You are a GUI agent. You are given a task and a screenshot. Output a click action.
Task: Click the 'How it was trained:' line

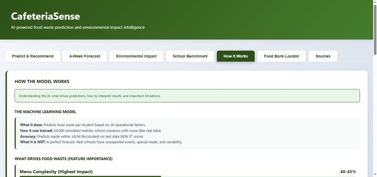coord(91,131)
